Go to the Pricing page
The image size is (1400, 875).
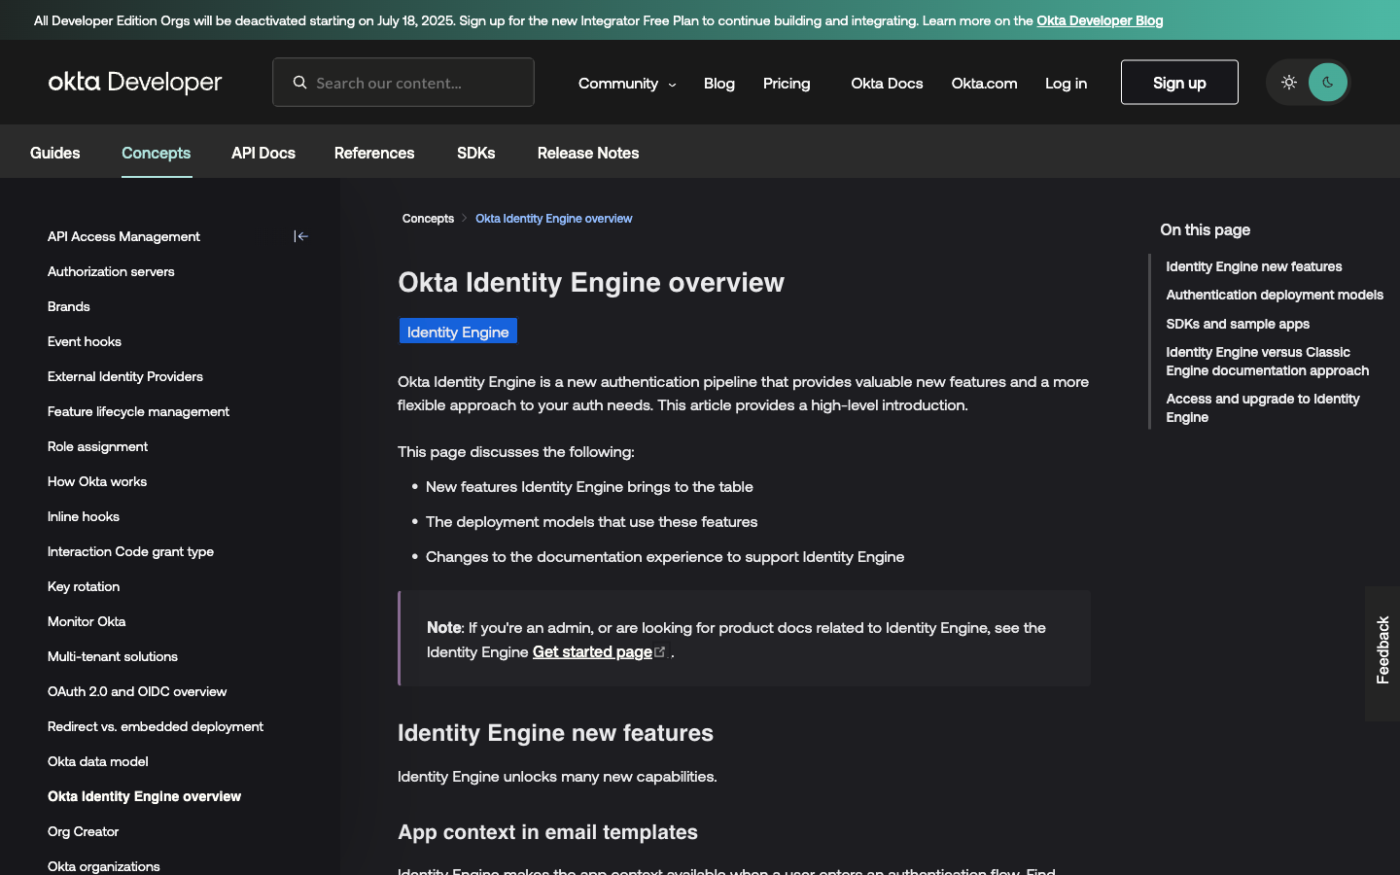coord(787,84)
